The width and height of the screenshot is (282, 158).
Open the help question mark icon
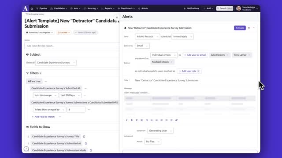point(26,149)
